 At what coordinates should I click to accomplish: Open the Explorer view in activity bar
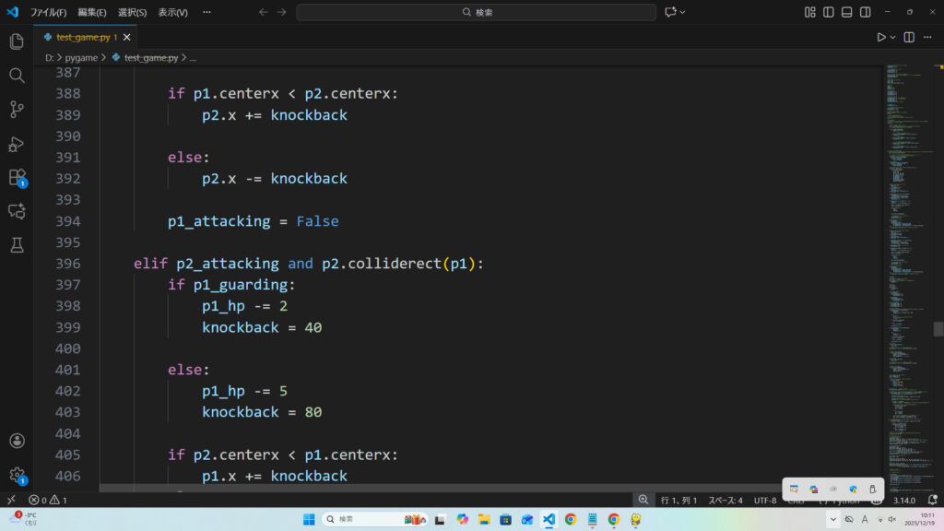(x=17, y=41)
